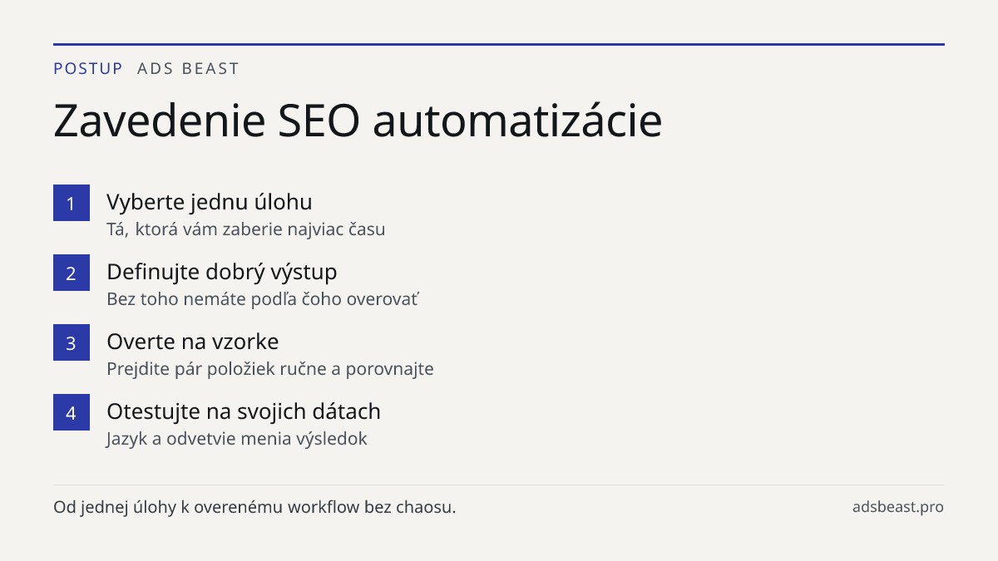Click the heading 'Zavedenie SEO automatizácie'

(x=358, y=121)
